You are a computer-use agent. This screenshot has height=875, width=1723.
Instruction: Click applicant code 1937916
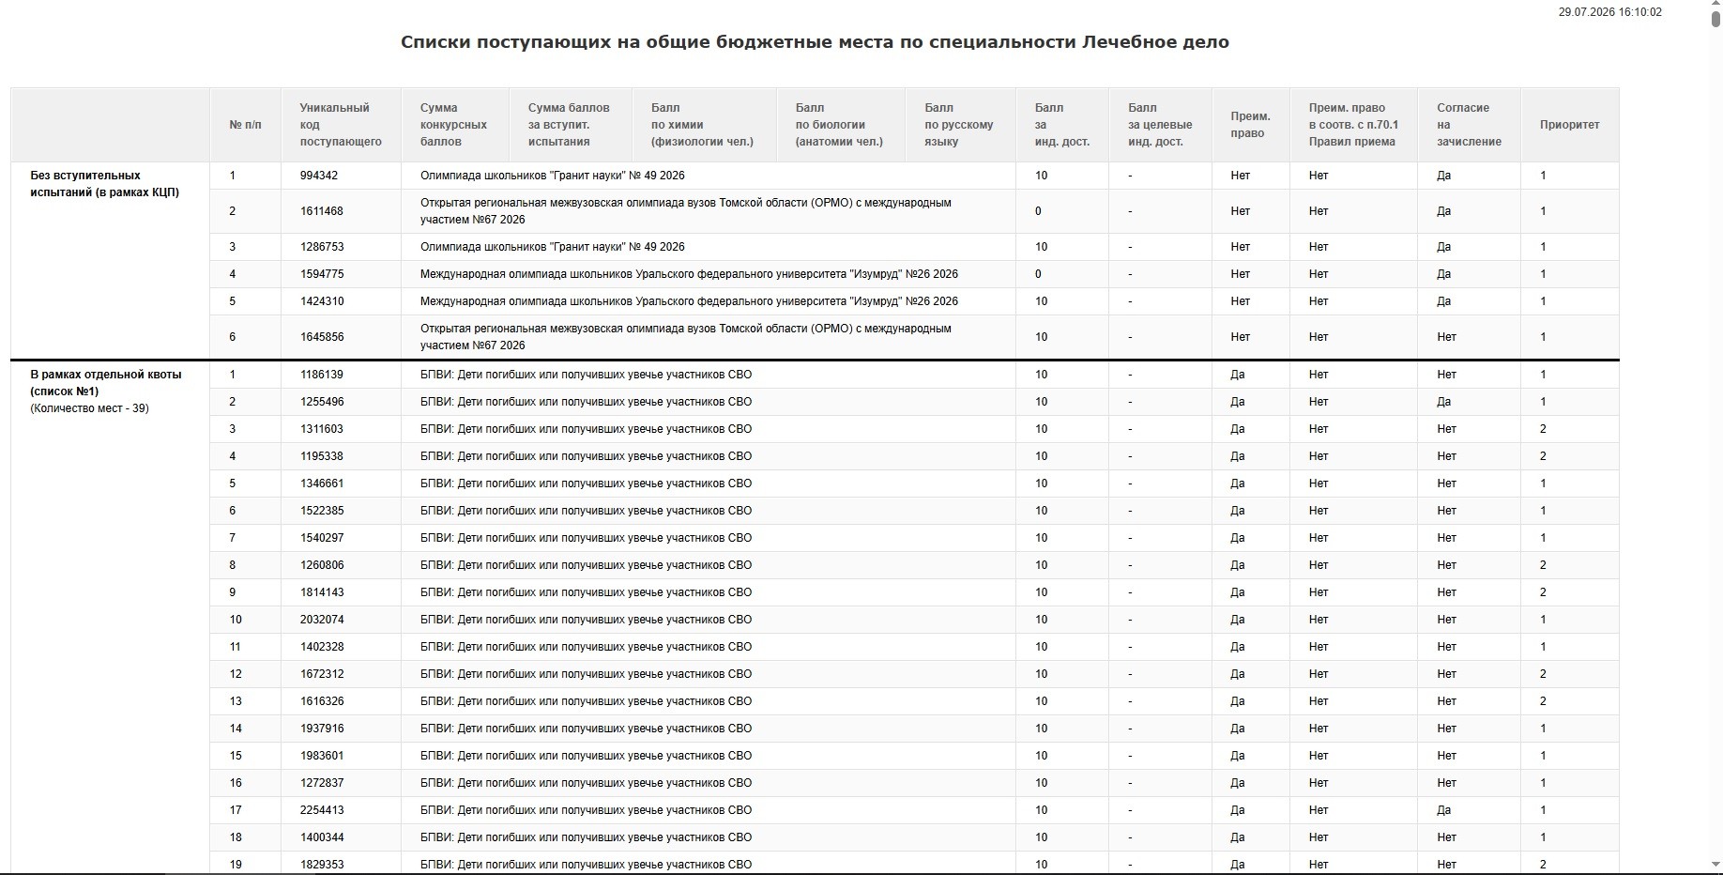322,729
